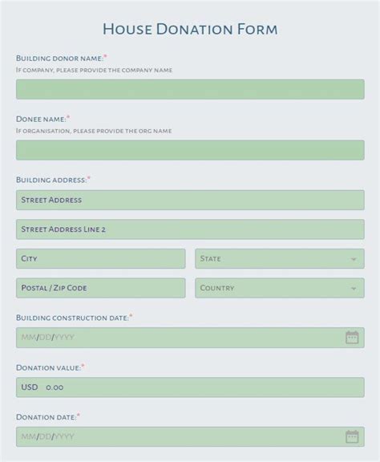The image size is (380, 462).
Task: Select the Postal / Zip Code field
Action: [x=101, y=288]
